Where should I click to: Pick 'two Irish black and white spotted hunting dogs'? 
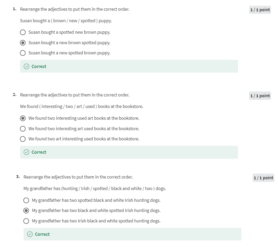coord(26,221)
